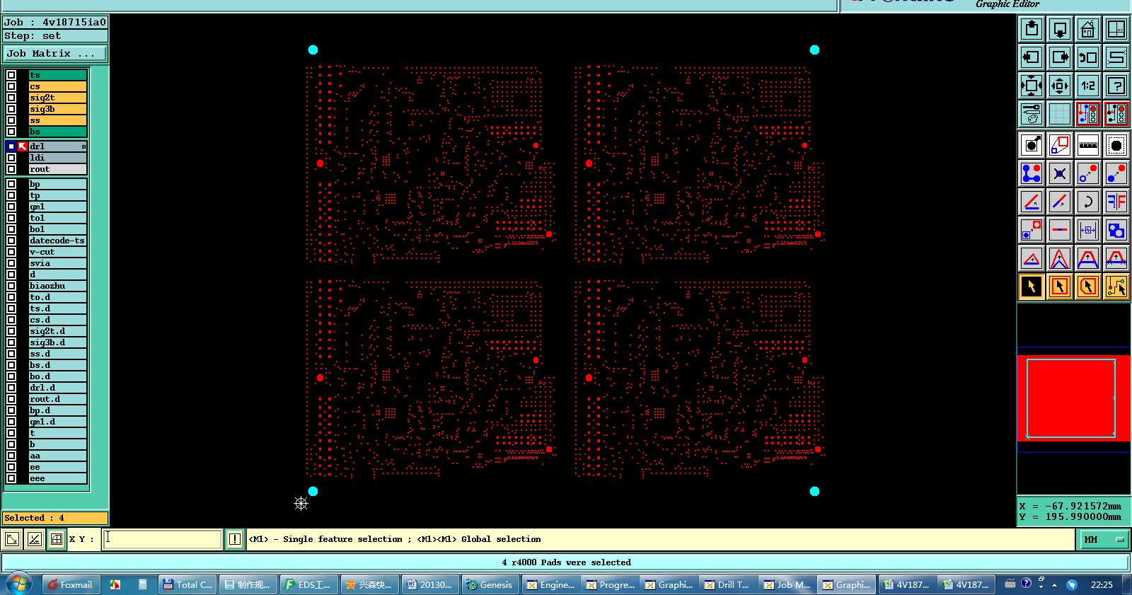Select the svia layer name
1132x595 pixels.
pyautogui.click(x=57, y=263)
